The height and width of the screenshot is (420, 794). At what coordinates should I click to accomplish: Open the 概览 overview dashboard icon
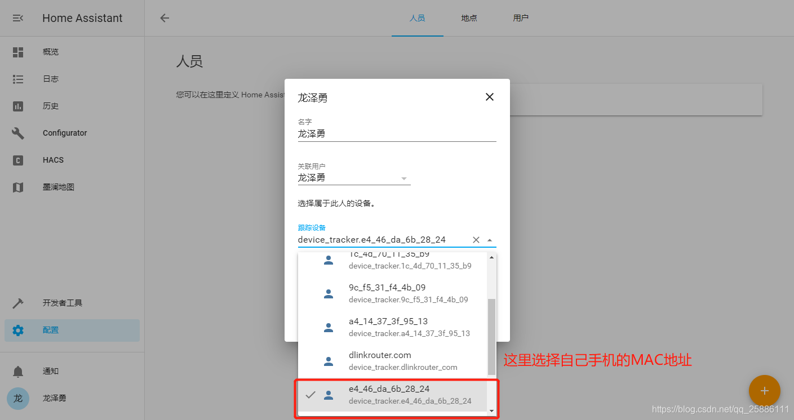pos(18,52)
